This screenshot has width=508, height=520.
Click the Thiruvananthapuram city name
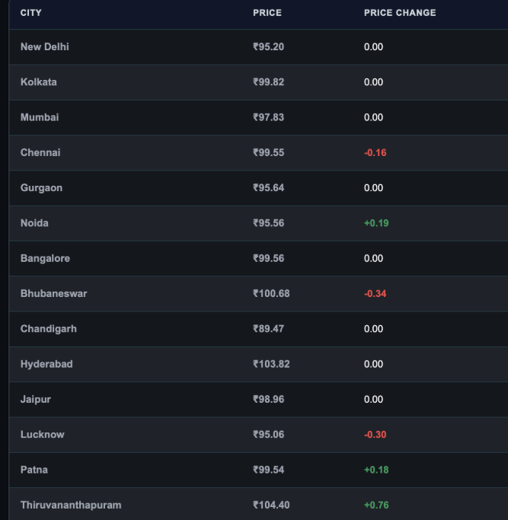pos(71,505)
